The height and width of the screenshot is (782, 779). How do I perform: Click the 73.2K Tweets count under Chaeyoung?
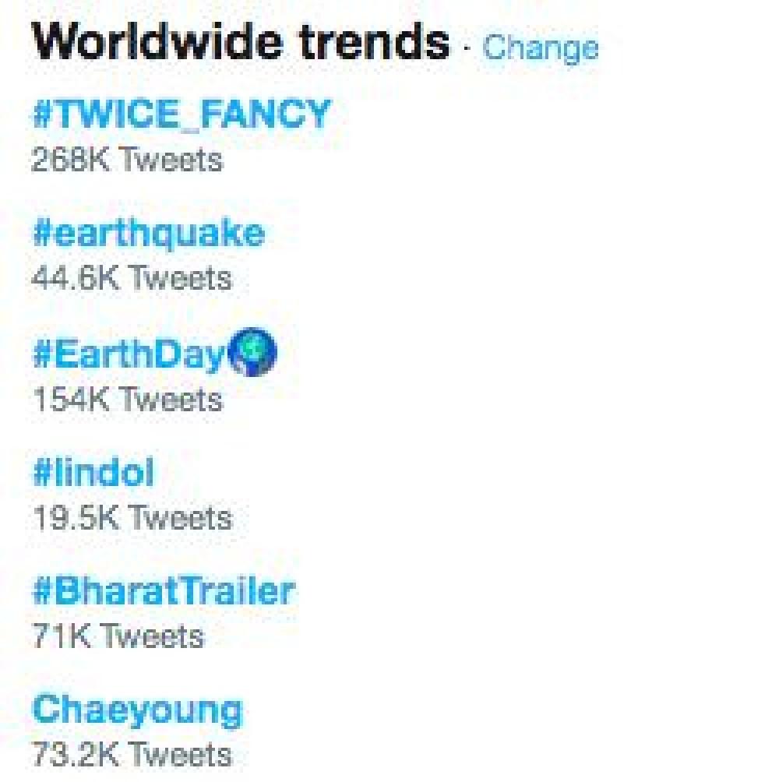(x=132, y=754)
